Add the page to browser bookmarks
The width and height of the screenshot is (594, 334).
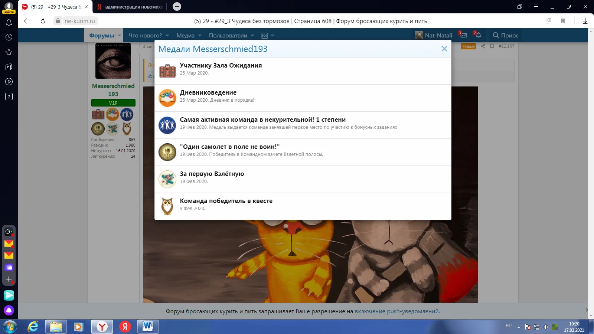563,21
